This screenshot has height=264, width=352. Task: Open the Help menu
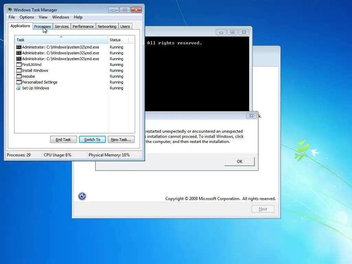[78, 17]
